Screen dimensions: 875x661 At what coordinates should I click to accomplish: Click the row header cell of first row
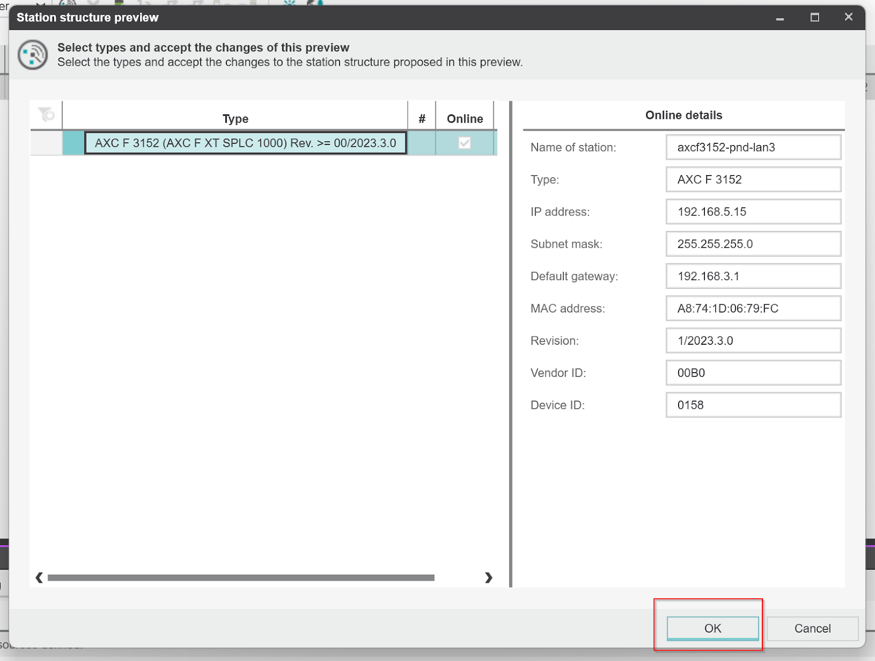[x=46, y=143]
